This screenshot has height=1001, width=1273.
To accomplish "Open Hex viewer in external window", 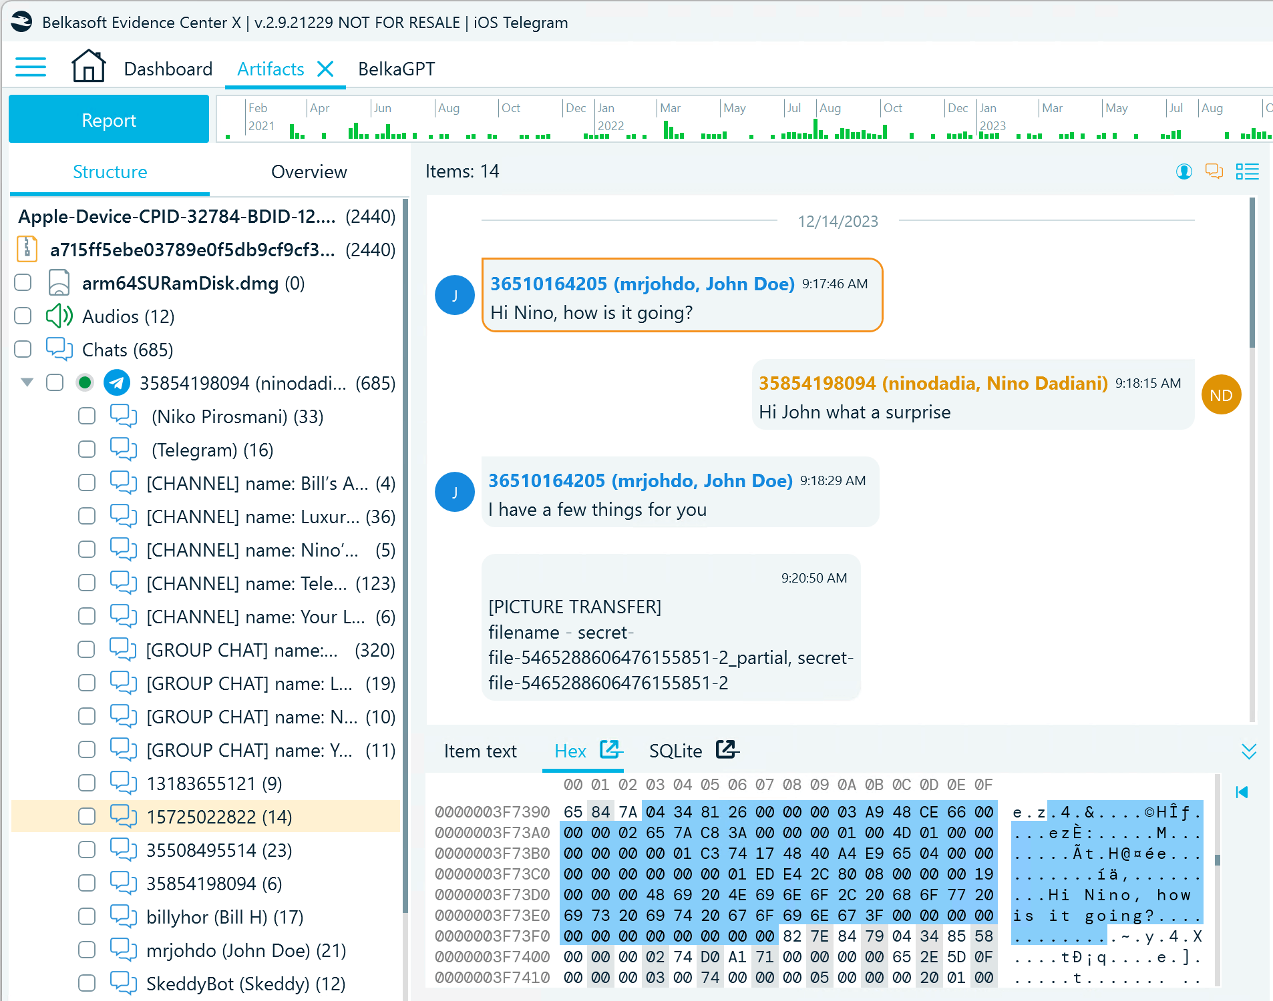I will point(610,749).
